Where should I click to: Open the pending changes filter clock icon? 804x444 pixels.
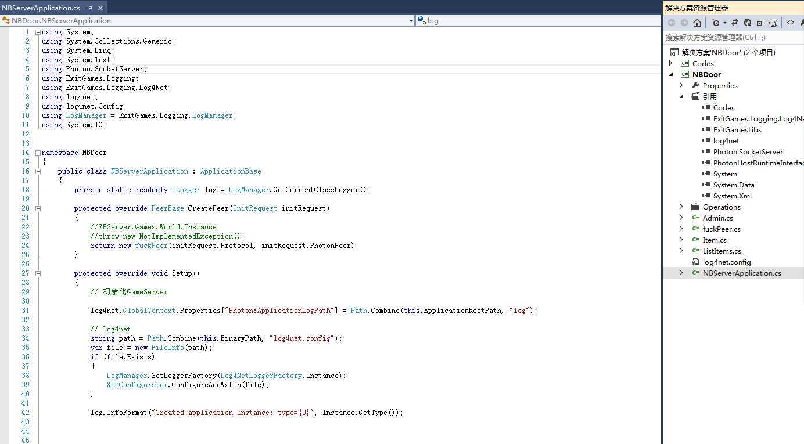click(x=716, y=23)
